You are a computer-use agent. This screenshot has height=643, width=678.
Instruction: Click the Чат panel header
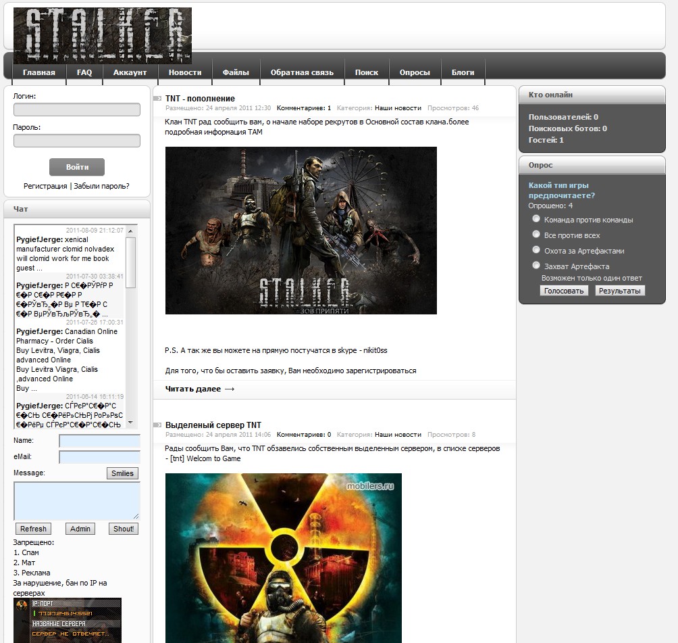click(x=77, y=209)
